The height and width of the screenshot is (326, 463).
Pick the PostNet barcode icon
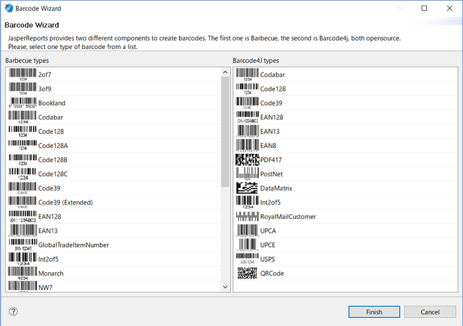247,174
